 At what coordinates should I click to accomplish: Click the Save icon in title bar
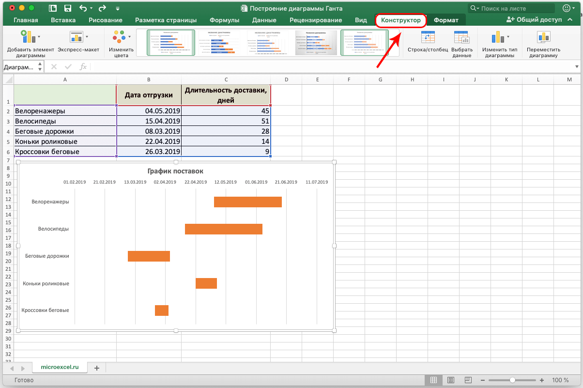coord(68,8)
